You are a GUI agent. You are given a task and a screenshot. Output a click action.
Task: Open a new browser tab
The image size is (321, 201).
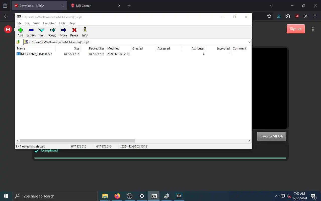coord(129,6)
